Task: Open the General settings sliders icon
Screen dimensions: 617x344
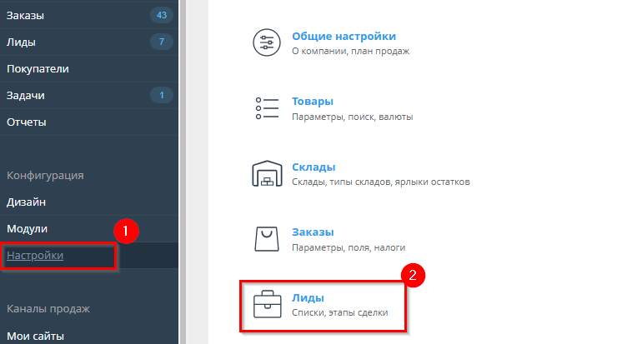Action: pyautogui.click(x=268, y=43)
